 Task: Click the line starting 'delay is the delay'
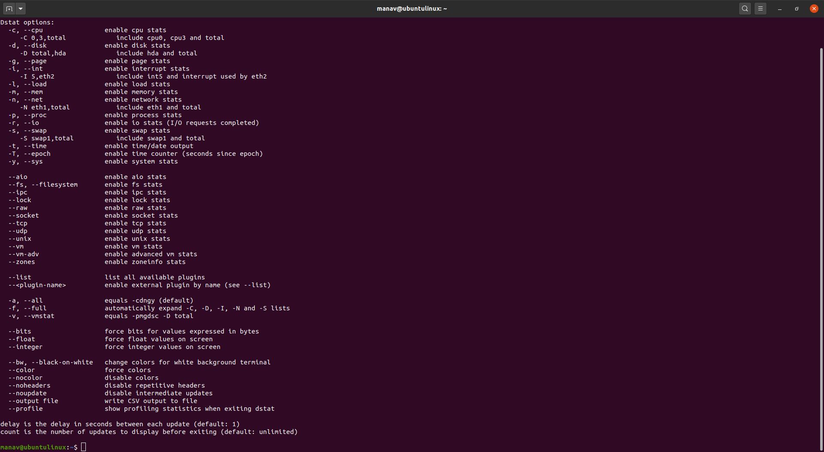click(120, 424)
